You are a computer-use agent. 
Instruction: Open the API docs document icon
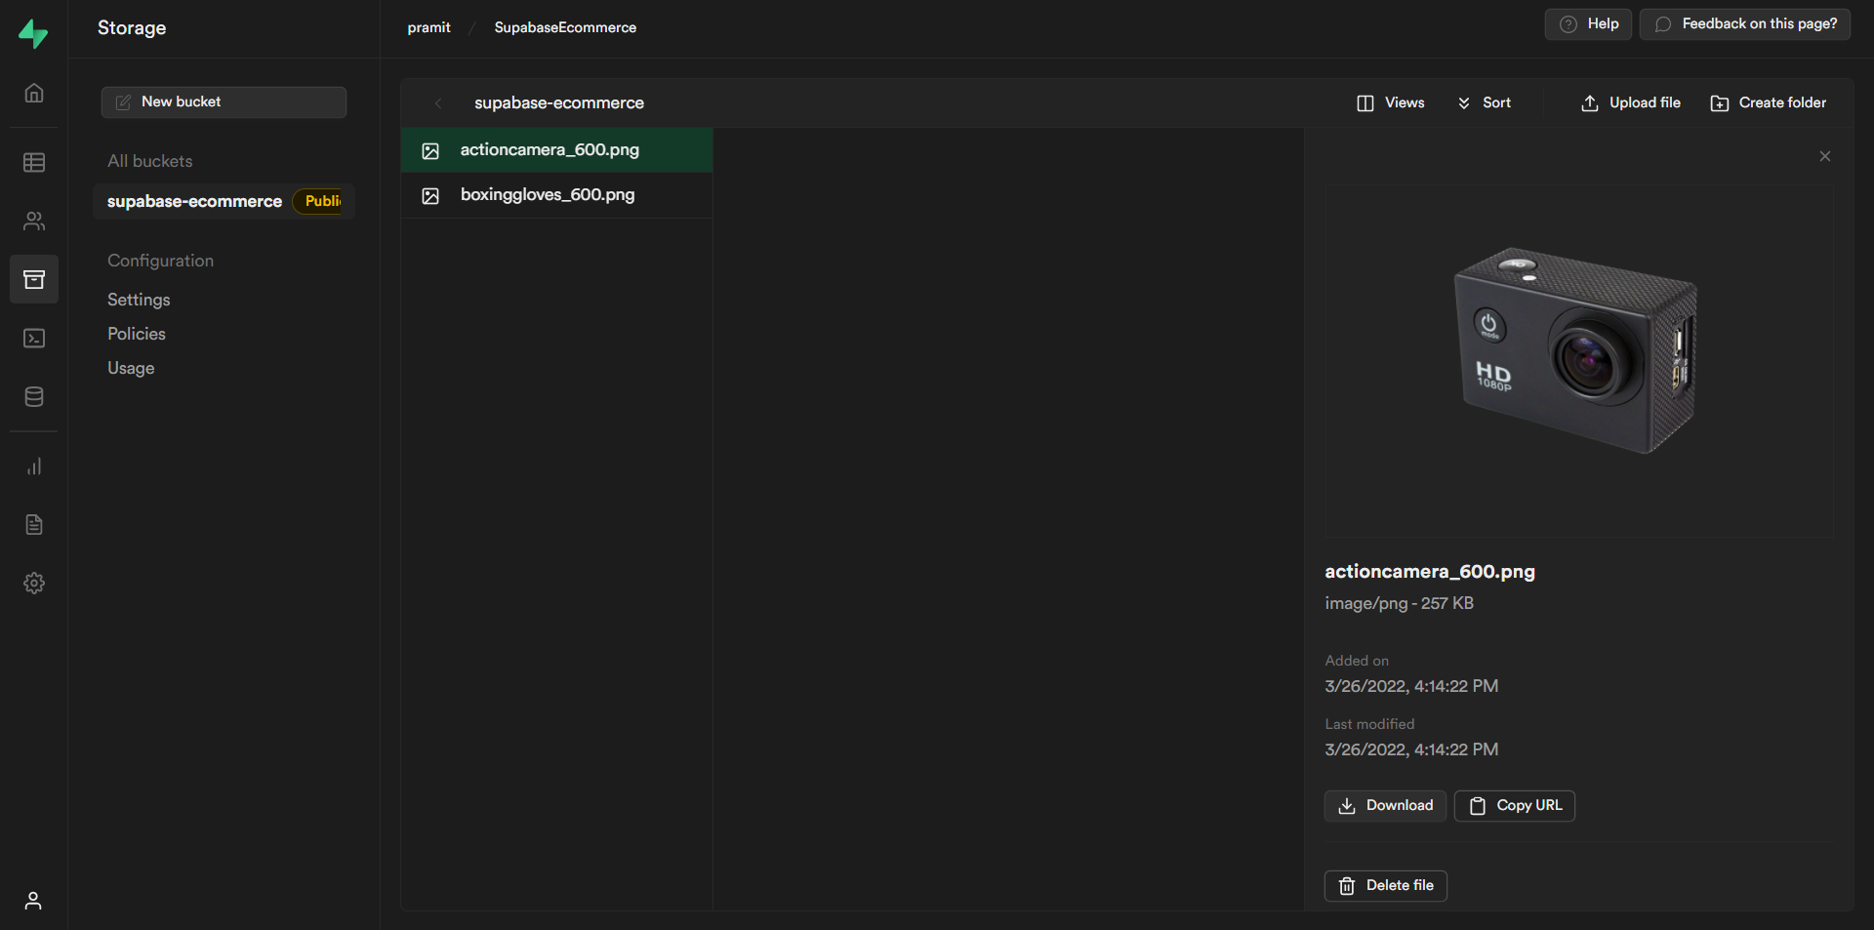pos(34,525)
